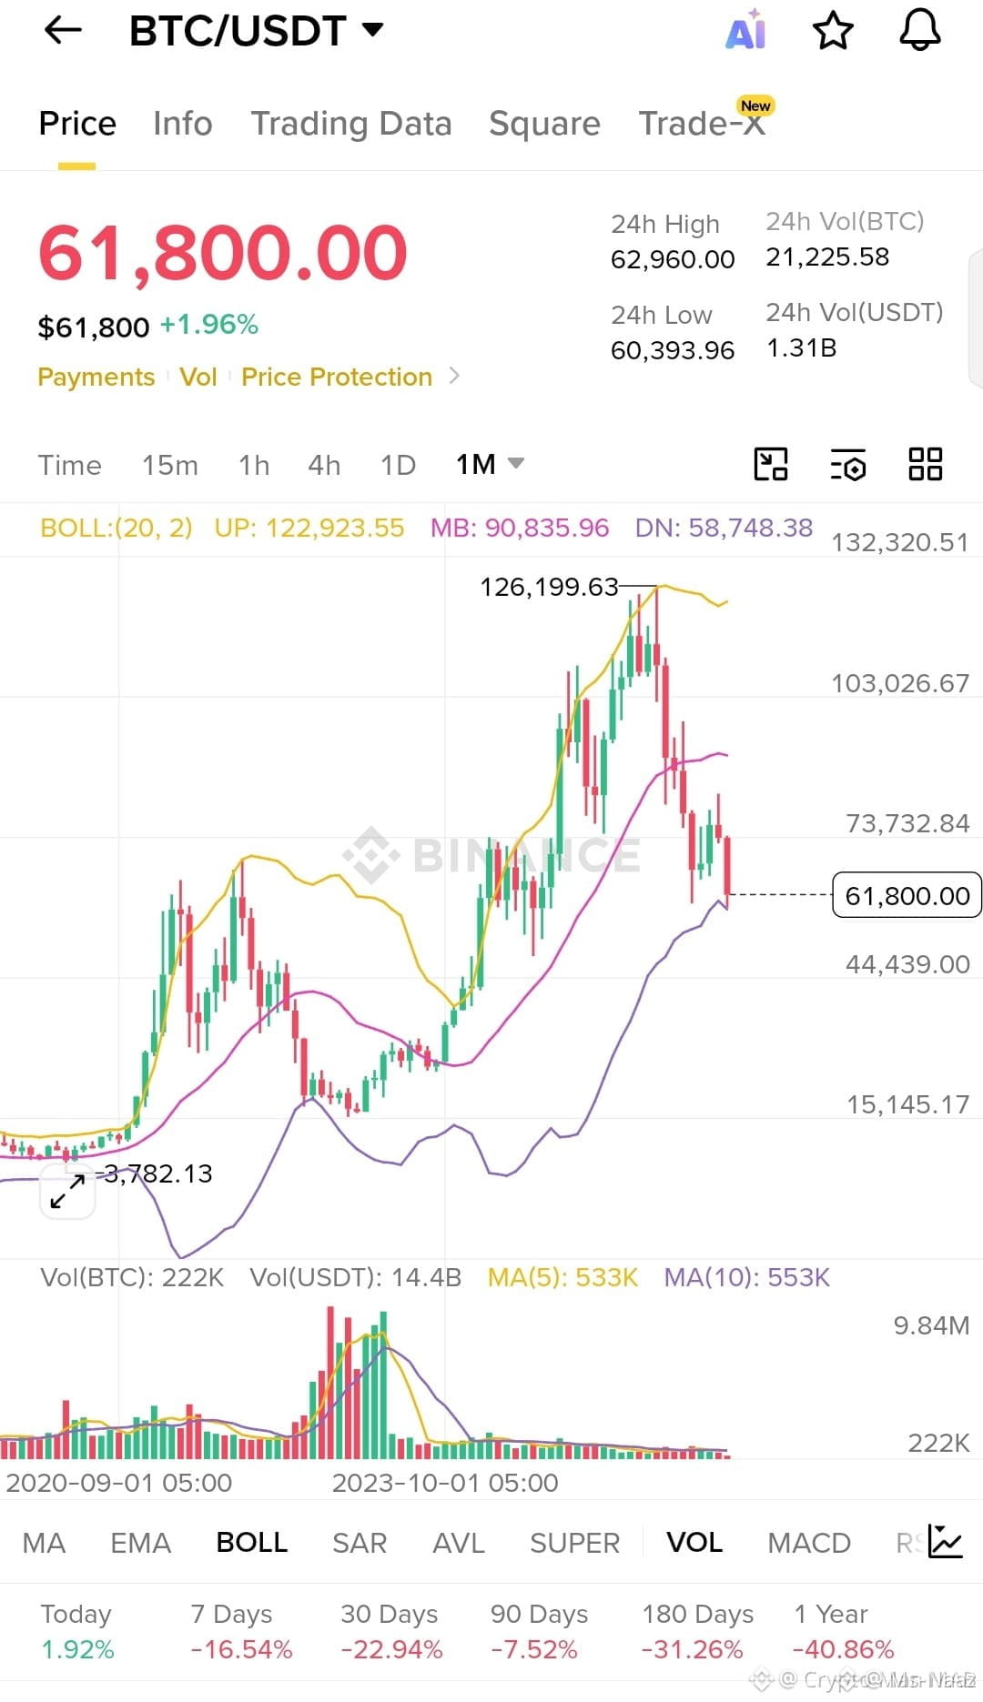Open the 1M interval dropdown
This screenshot has width=983, height=1702.
tap(490, 464)
